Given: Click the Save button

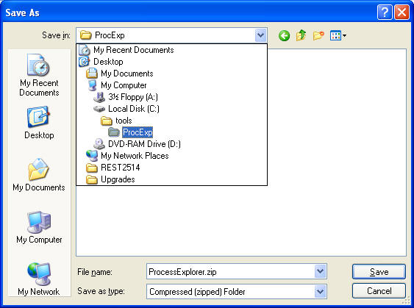Looking at the screenshot, I should coord(379,271).
